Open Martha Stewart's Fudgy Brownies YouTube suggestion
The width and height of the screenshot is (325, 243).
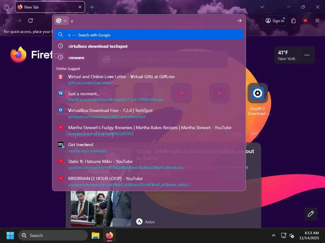pos(149,130)
